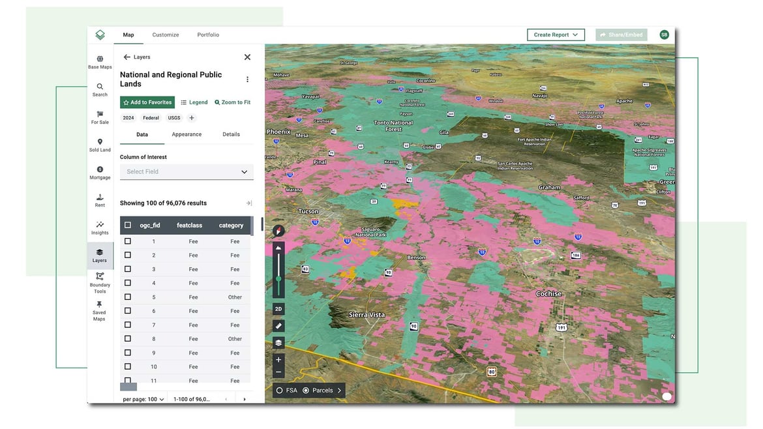
Task: Open the Base Maps panel
Action: pyautogui.click(x=99, y=62)
